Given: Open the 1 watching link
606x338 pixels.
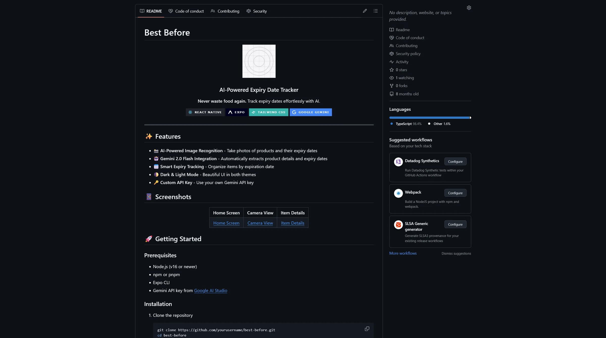Looking at the screenshot, I should pos(405,78).
